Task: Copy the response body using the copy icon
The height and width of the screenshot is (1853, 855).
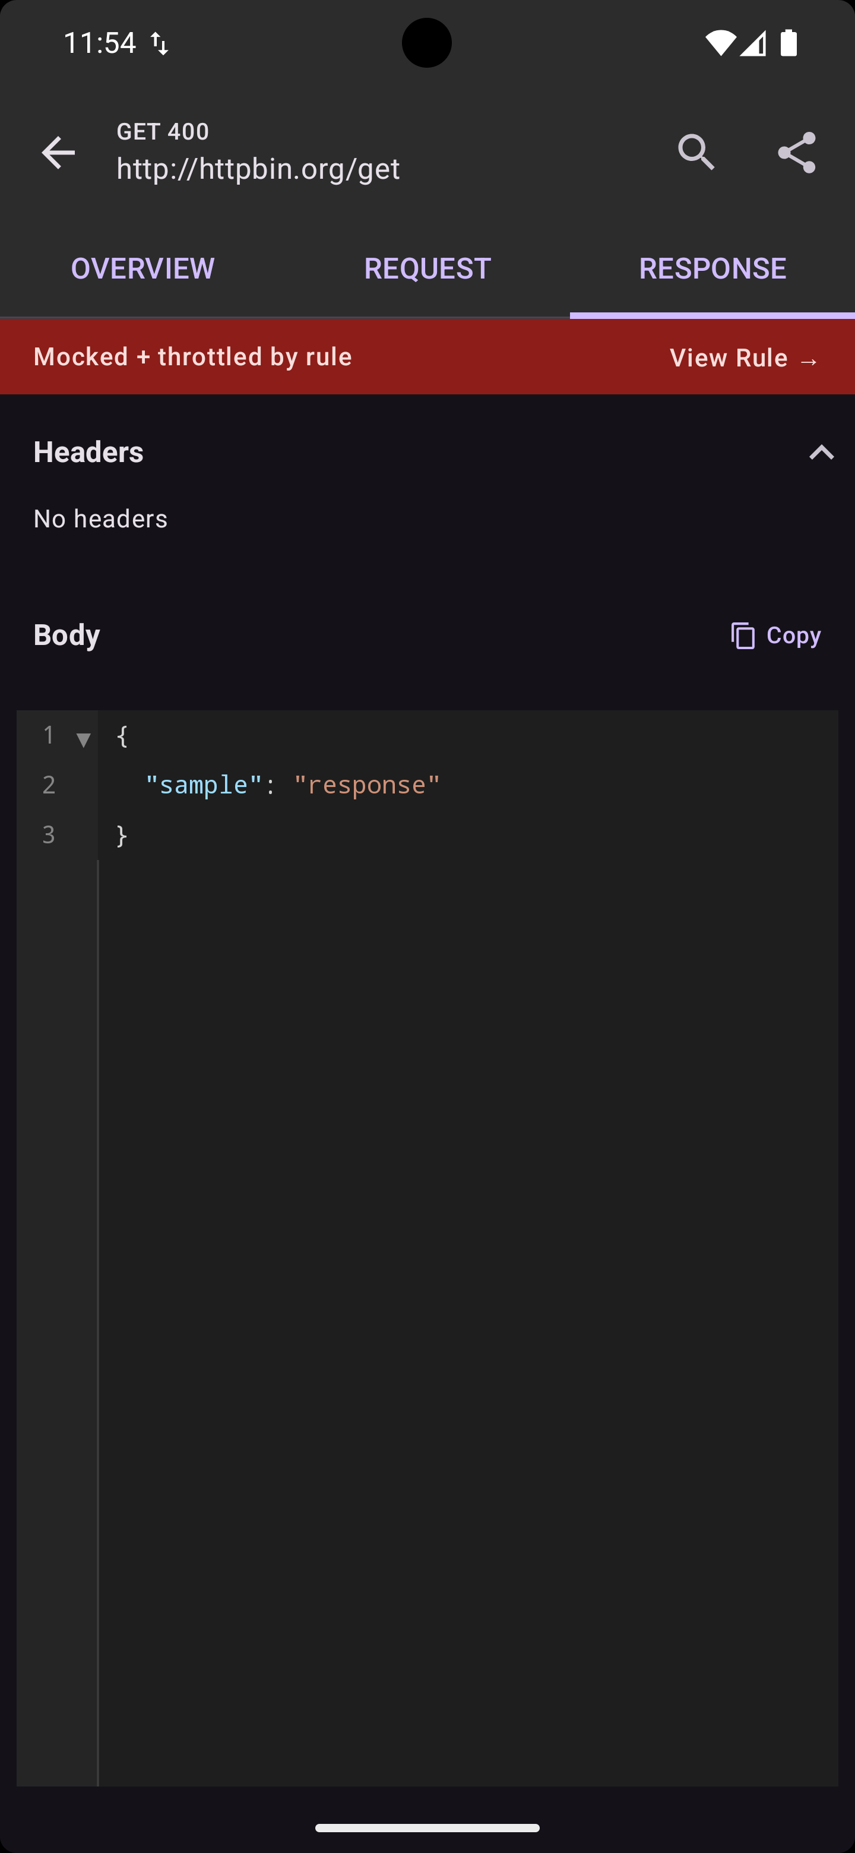Action: (742, 635)
